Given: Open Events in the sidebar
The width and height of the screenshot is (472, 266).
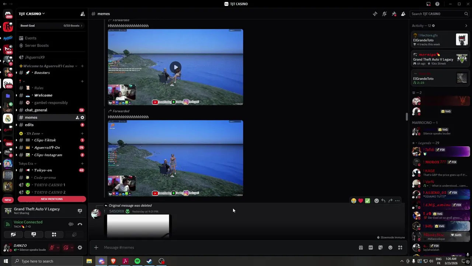Looking at the screenshot, I should pos(31,38).
